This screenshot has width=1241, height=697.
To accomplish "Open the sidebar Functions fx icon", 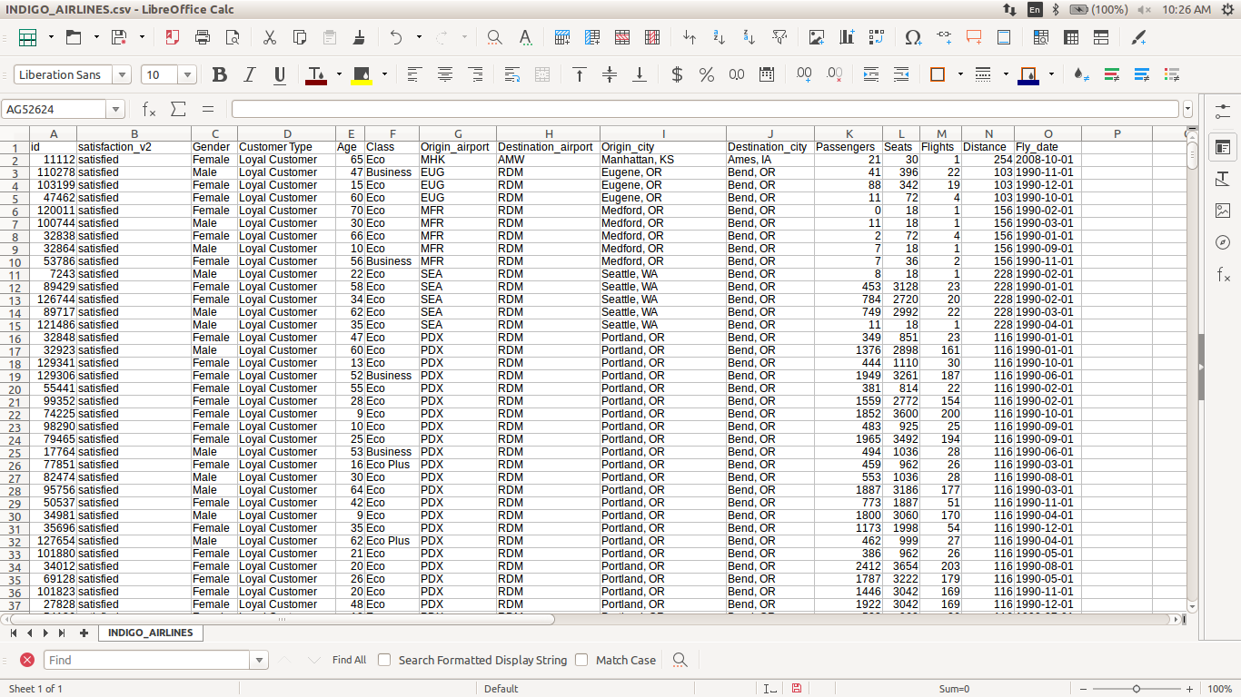I will coord(1223,274).
